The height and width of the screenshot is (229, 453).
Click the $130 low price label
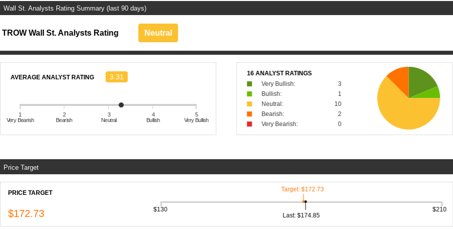[x=161, y=209]
